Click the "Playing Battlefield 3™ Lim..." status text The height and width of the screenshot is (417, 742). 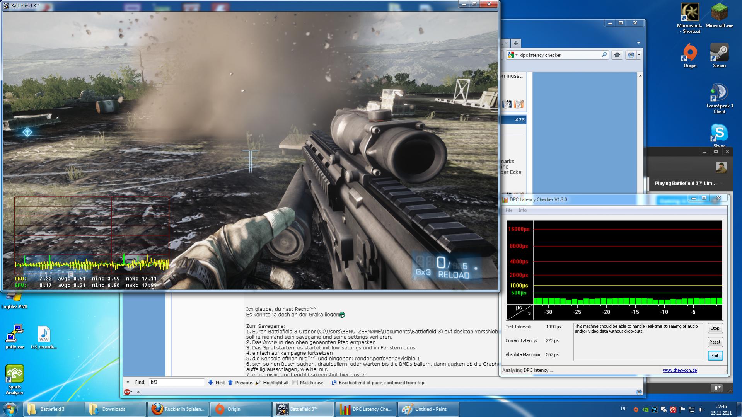coord(686,184)
